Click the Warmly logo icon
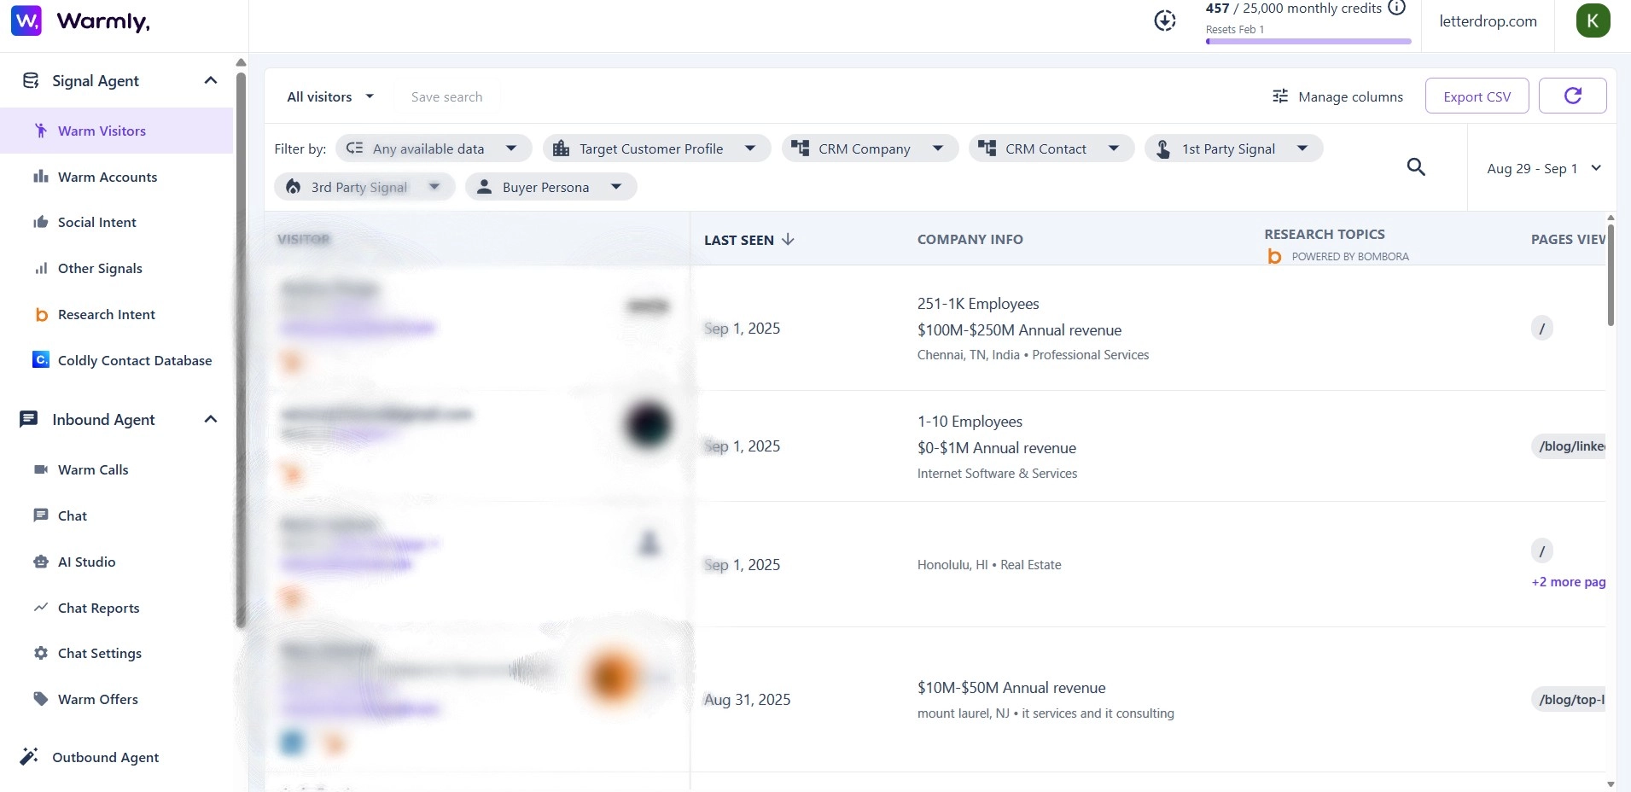Viewport: 1631px width, 792px height. (x=26, y=21)
